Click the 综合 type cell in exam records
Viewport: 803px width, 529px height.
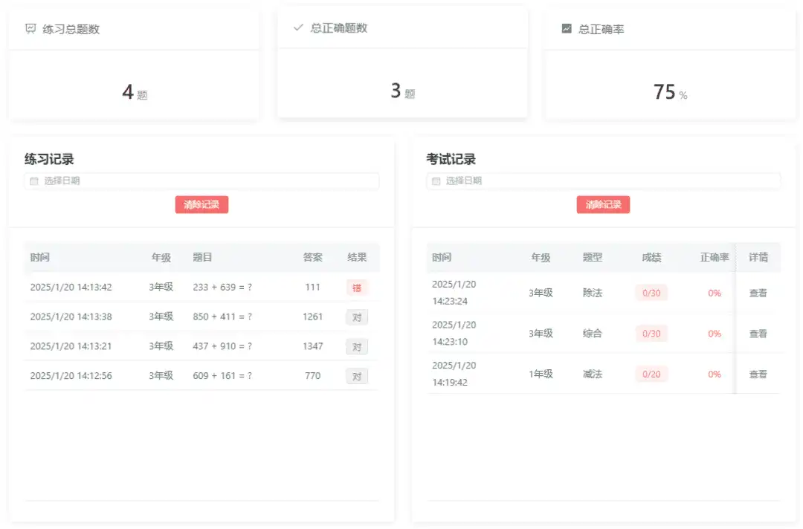593,334
